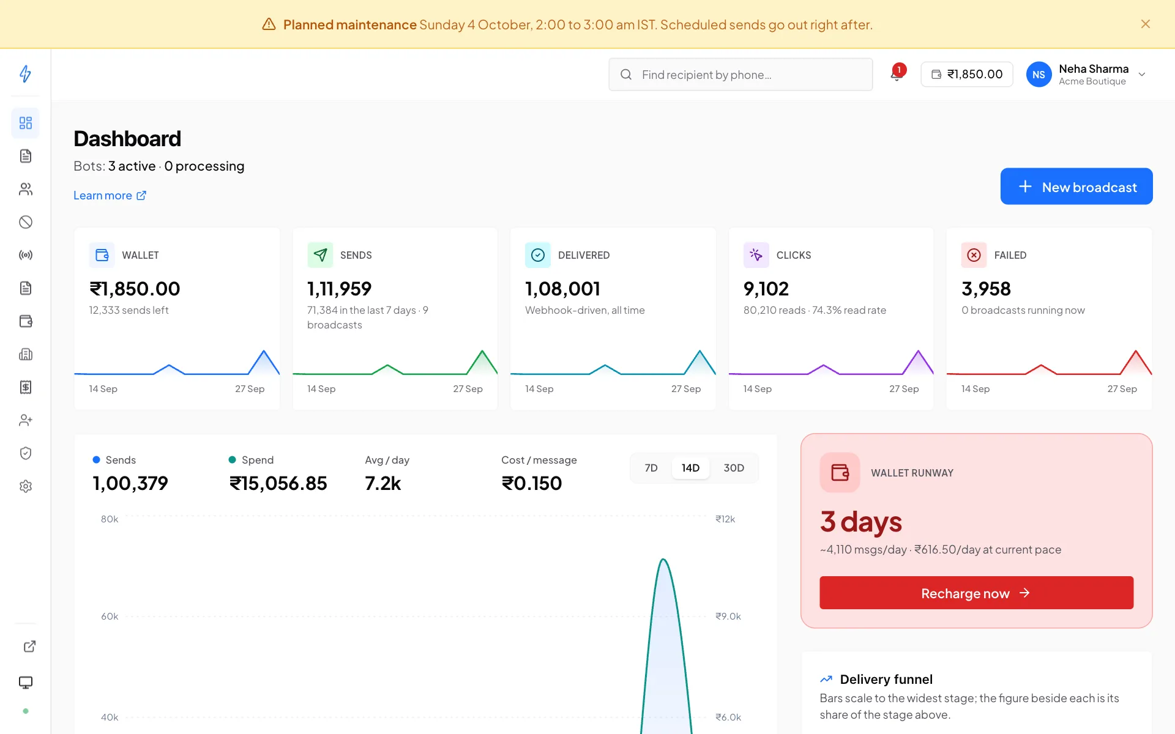The image size is (1175, 734).
Task: Expand the Neha Sharma account chevron
Action: (x=1142, y=75)
